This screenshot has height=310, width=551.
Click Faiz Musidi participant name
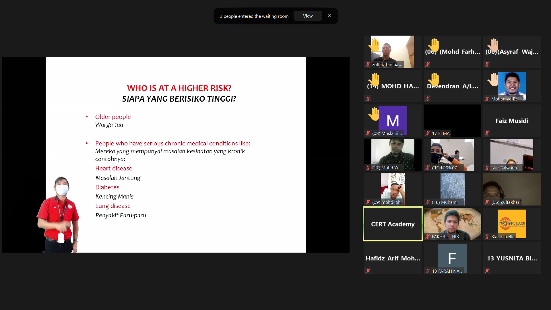512,121
